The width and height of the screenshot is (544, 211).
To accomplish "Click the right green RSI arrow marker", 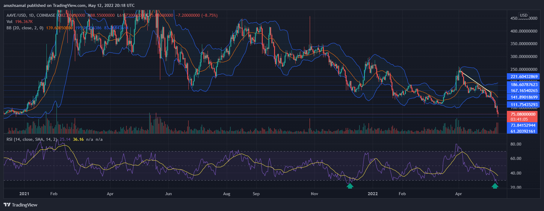I will (495, 186).
